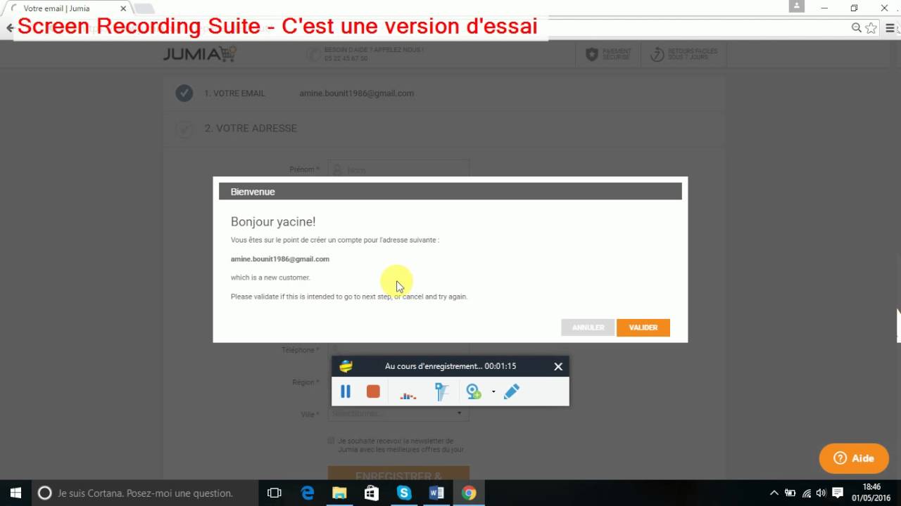Close the recording toolbar window

pyautogui.click(x=558, y=366)
